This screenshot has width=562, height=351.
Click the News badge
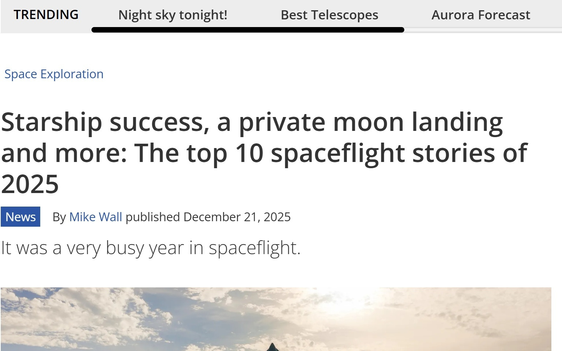[x=20, y=216]
